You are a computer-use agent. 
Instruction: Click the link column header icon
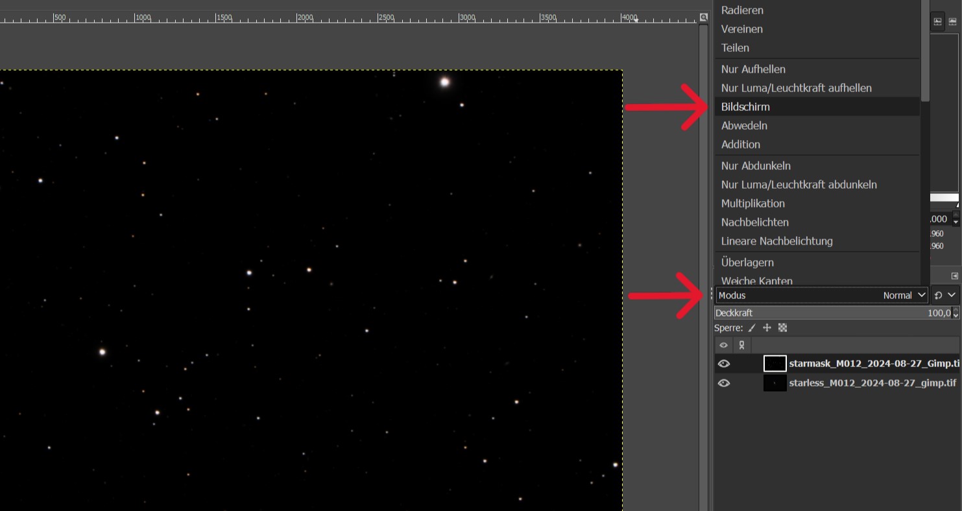[741, 345]
